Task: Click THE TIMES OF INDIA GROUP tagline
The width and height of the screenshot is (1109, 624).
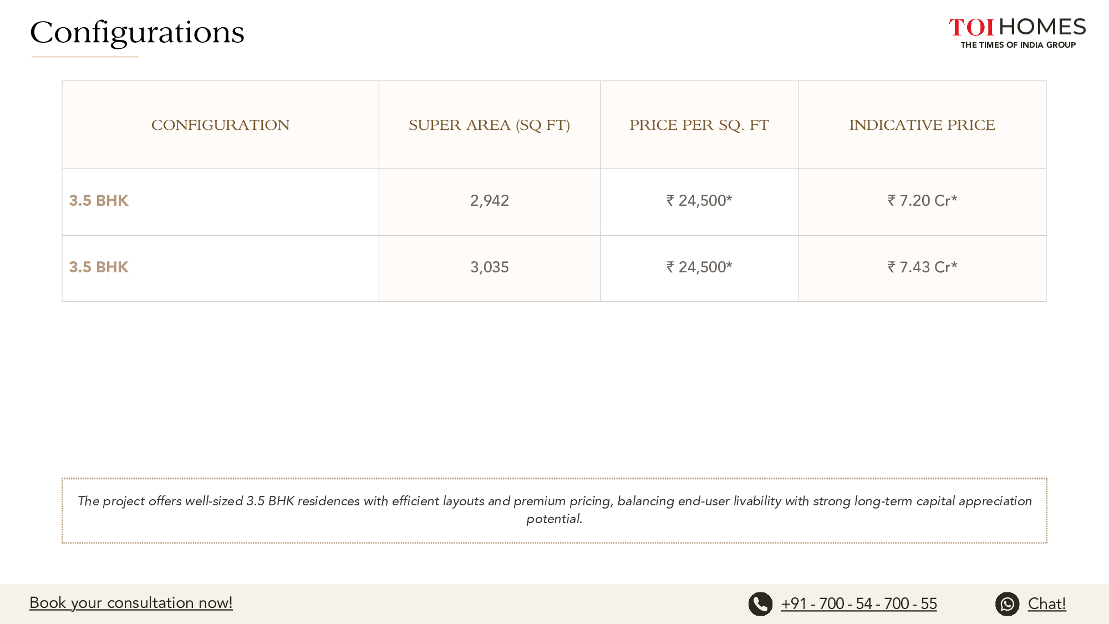Action: 1018,45
